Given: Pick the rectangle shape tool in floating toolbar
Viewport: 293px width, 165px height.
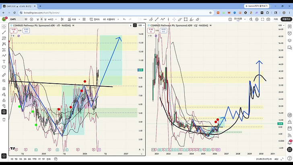Looking at the screenshot, I should click(x=186, y=19).
